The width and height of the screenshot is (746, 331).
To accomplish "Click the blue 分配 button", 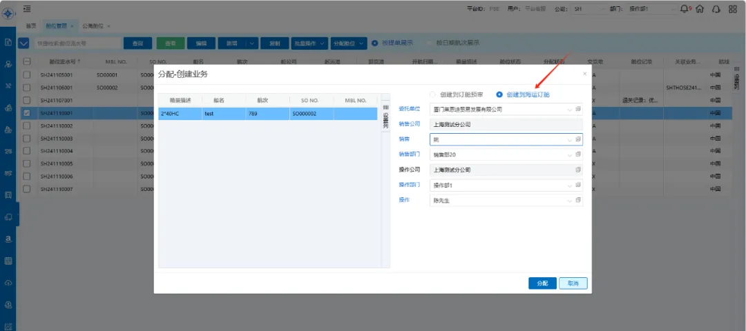I will pyautogui.click(x=542, y=283).
